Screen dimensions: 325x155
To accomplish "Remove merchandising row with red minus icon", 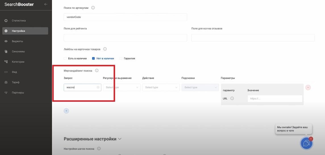I will (x=308, y=87).
